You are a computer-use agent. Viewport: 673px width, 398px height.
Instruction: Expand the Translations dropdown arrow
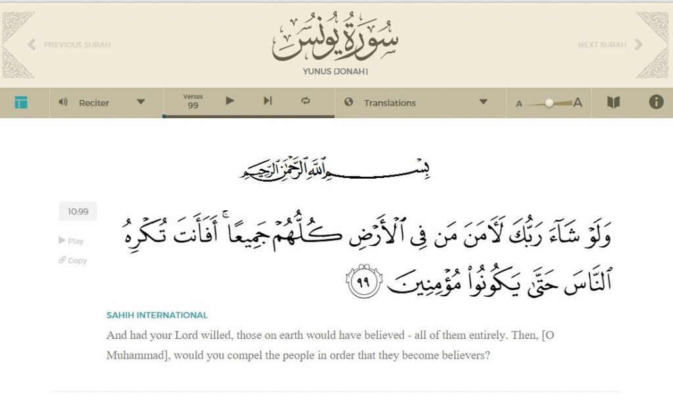483,102
